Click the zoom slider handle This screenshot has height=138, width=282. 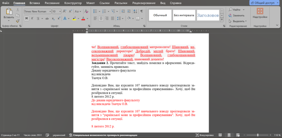[258, 135]
